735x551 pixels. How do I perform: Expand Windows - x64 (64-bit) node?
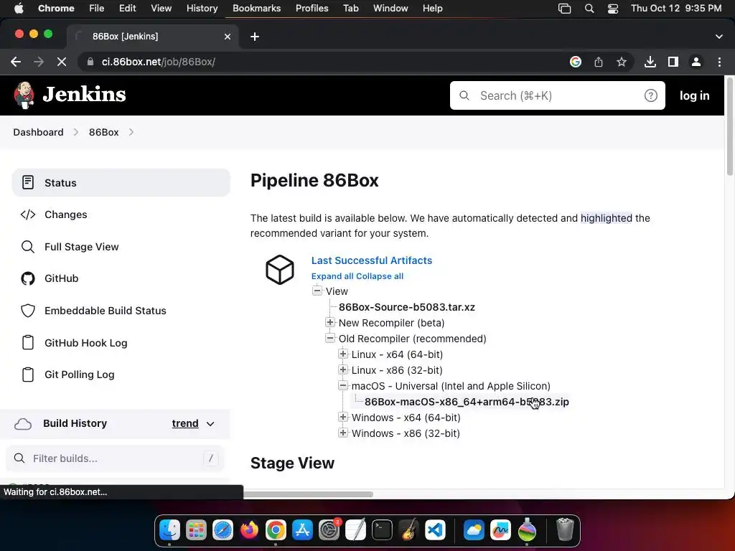click(x=343, y=418)
